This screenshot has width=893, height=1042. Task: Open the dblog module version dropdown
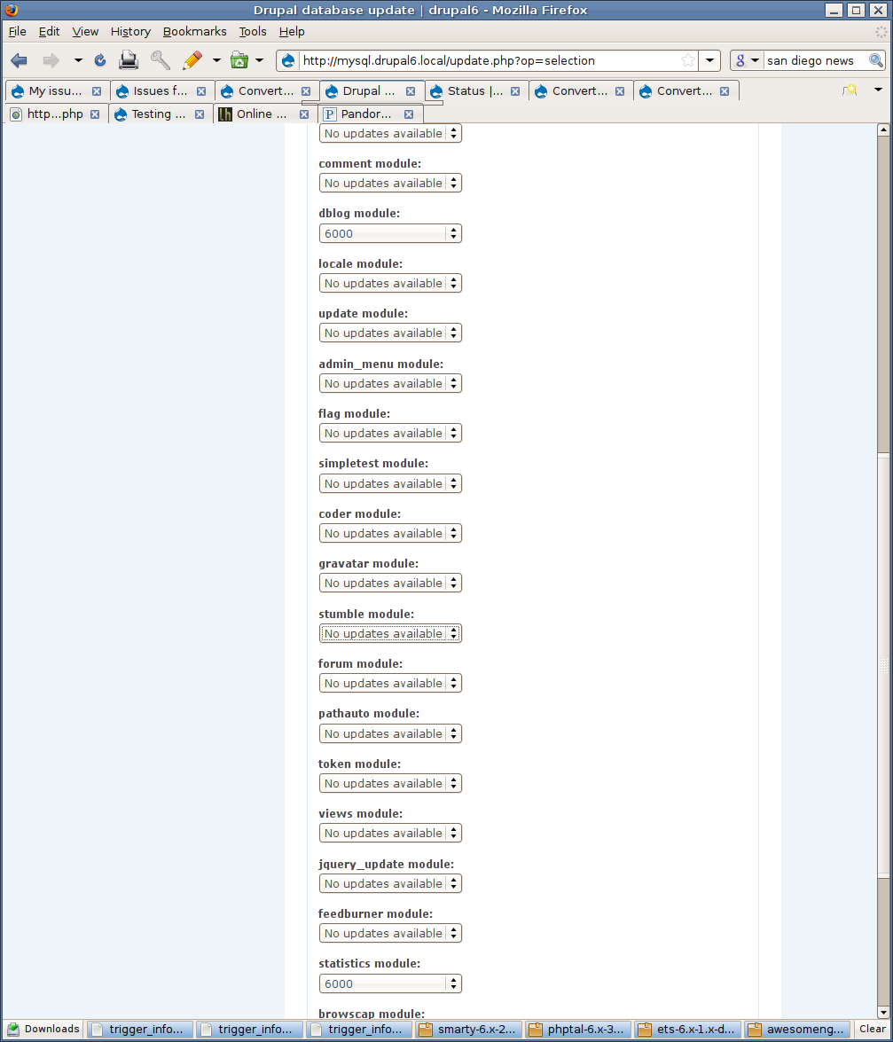click(390, 233)
